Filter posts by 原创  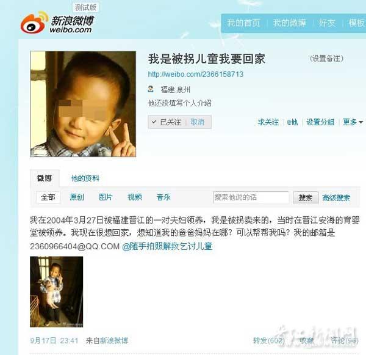[77, 197]
